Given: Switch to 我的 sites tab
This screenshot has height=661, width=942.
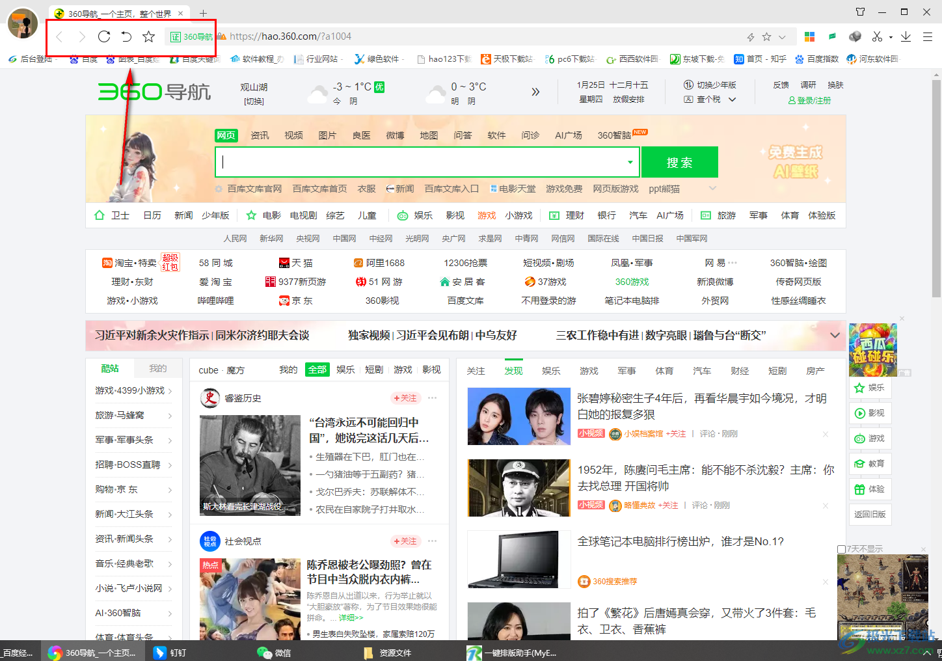Looking at the screenshot, I should pyautogui.click(x=158, y=368).
